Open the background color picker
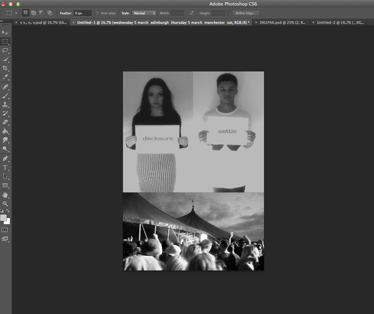This screenshot has height=314, width=374. pos(9,222)
